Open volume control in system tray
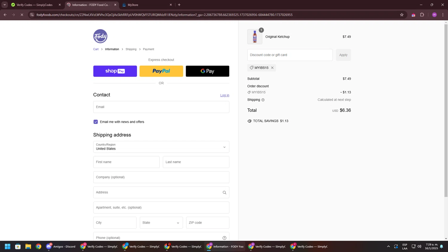The height and width of the screenshot is (252, 448). (x=419, y=247)
